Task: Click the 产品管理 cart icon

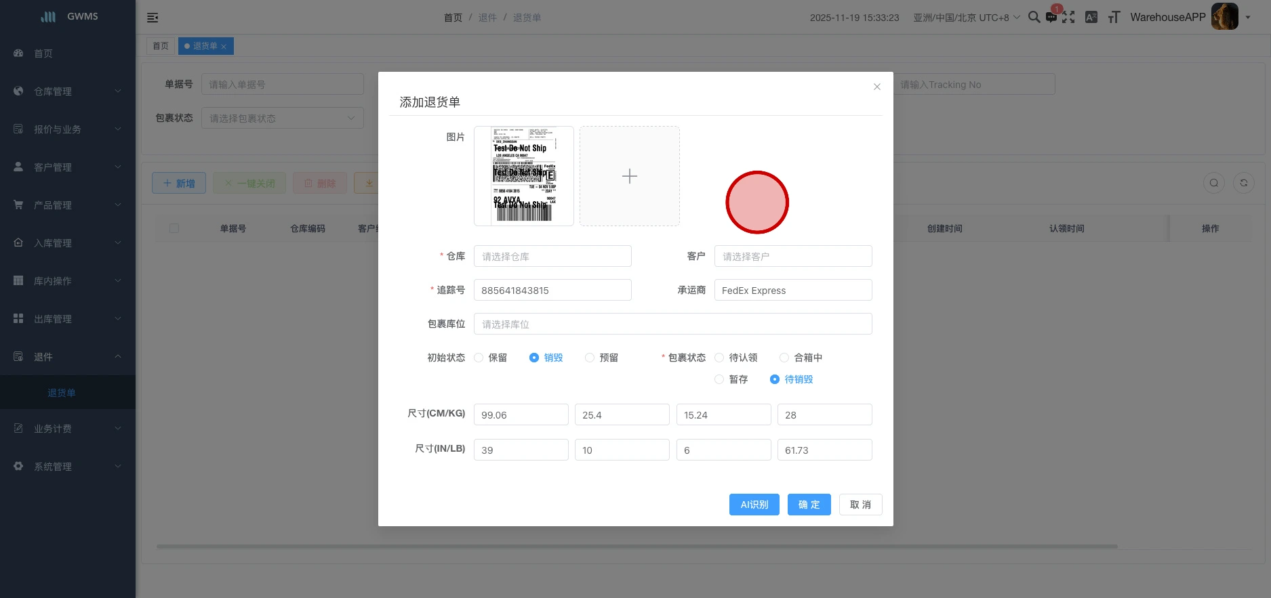Action: 18,205
